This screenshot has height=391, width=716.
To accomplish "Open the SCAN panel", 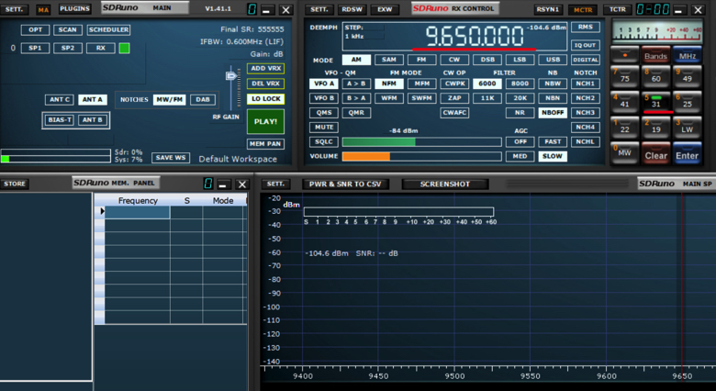I will [x=68, y=29].
